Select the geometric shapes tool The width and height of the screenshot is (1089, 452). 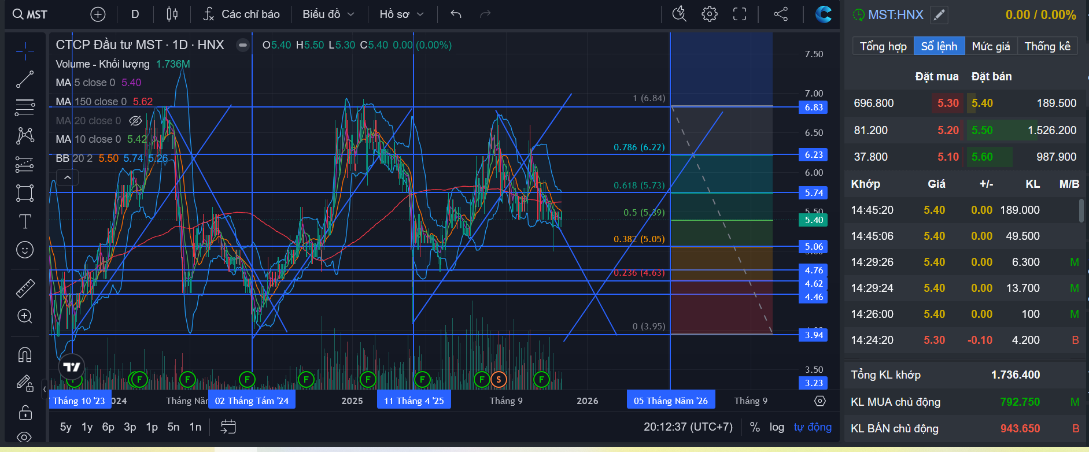[25, 193]
